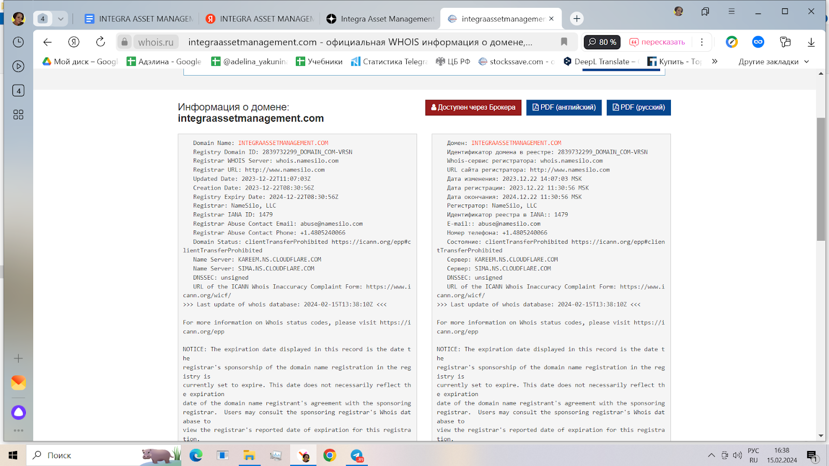Screen dimensions: 829x466
Task: Open the notification center icon
Action: point(812,456)
